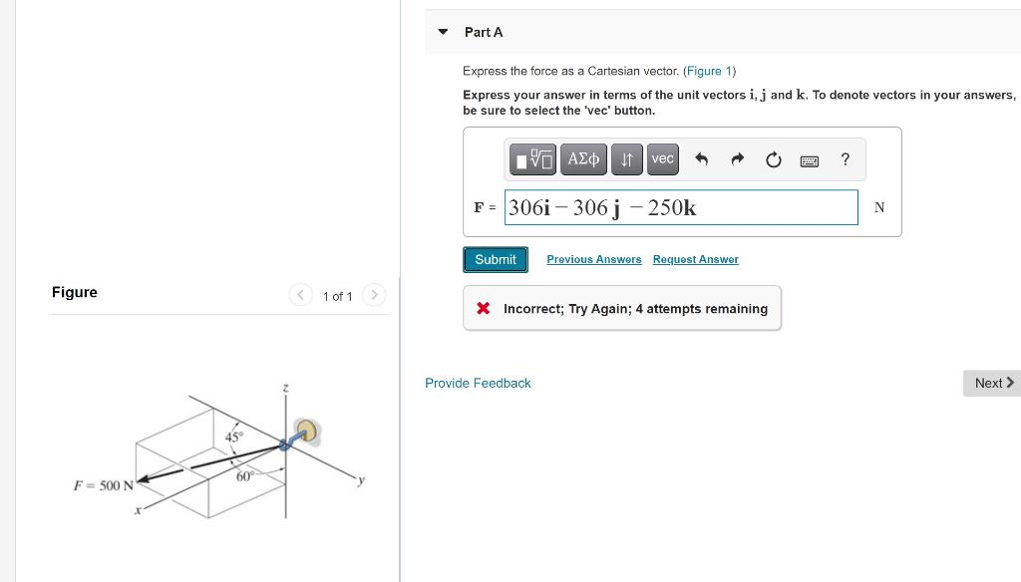Open the Figure 1 link
The image size is (1021, 582).
(x=708, y=71)
